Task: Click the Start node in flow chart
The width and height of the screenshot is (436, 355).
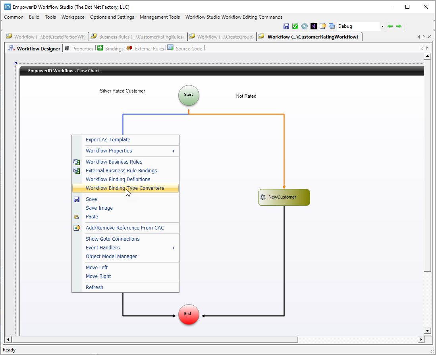Action: [x=189, y=95]
